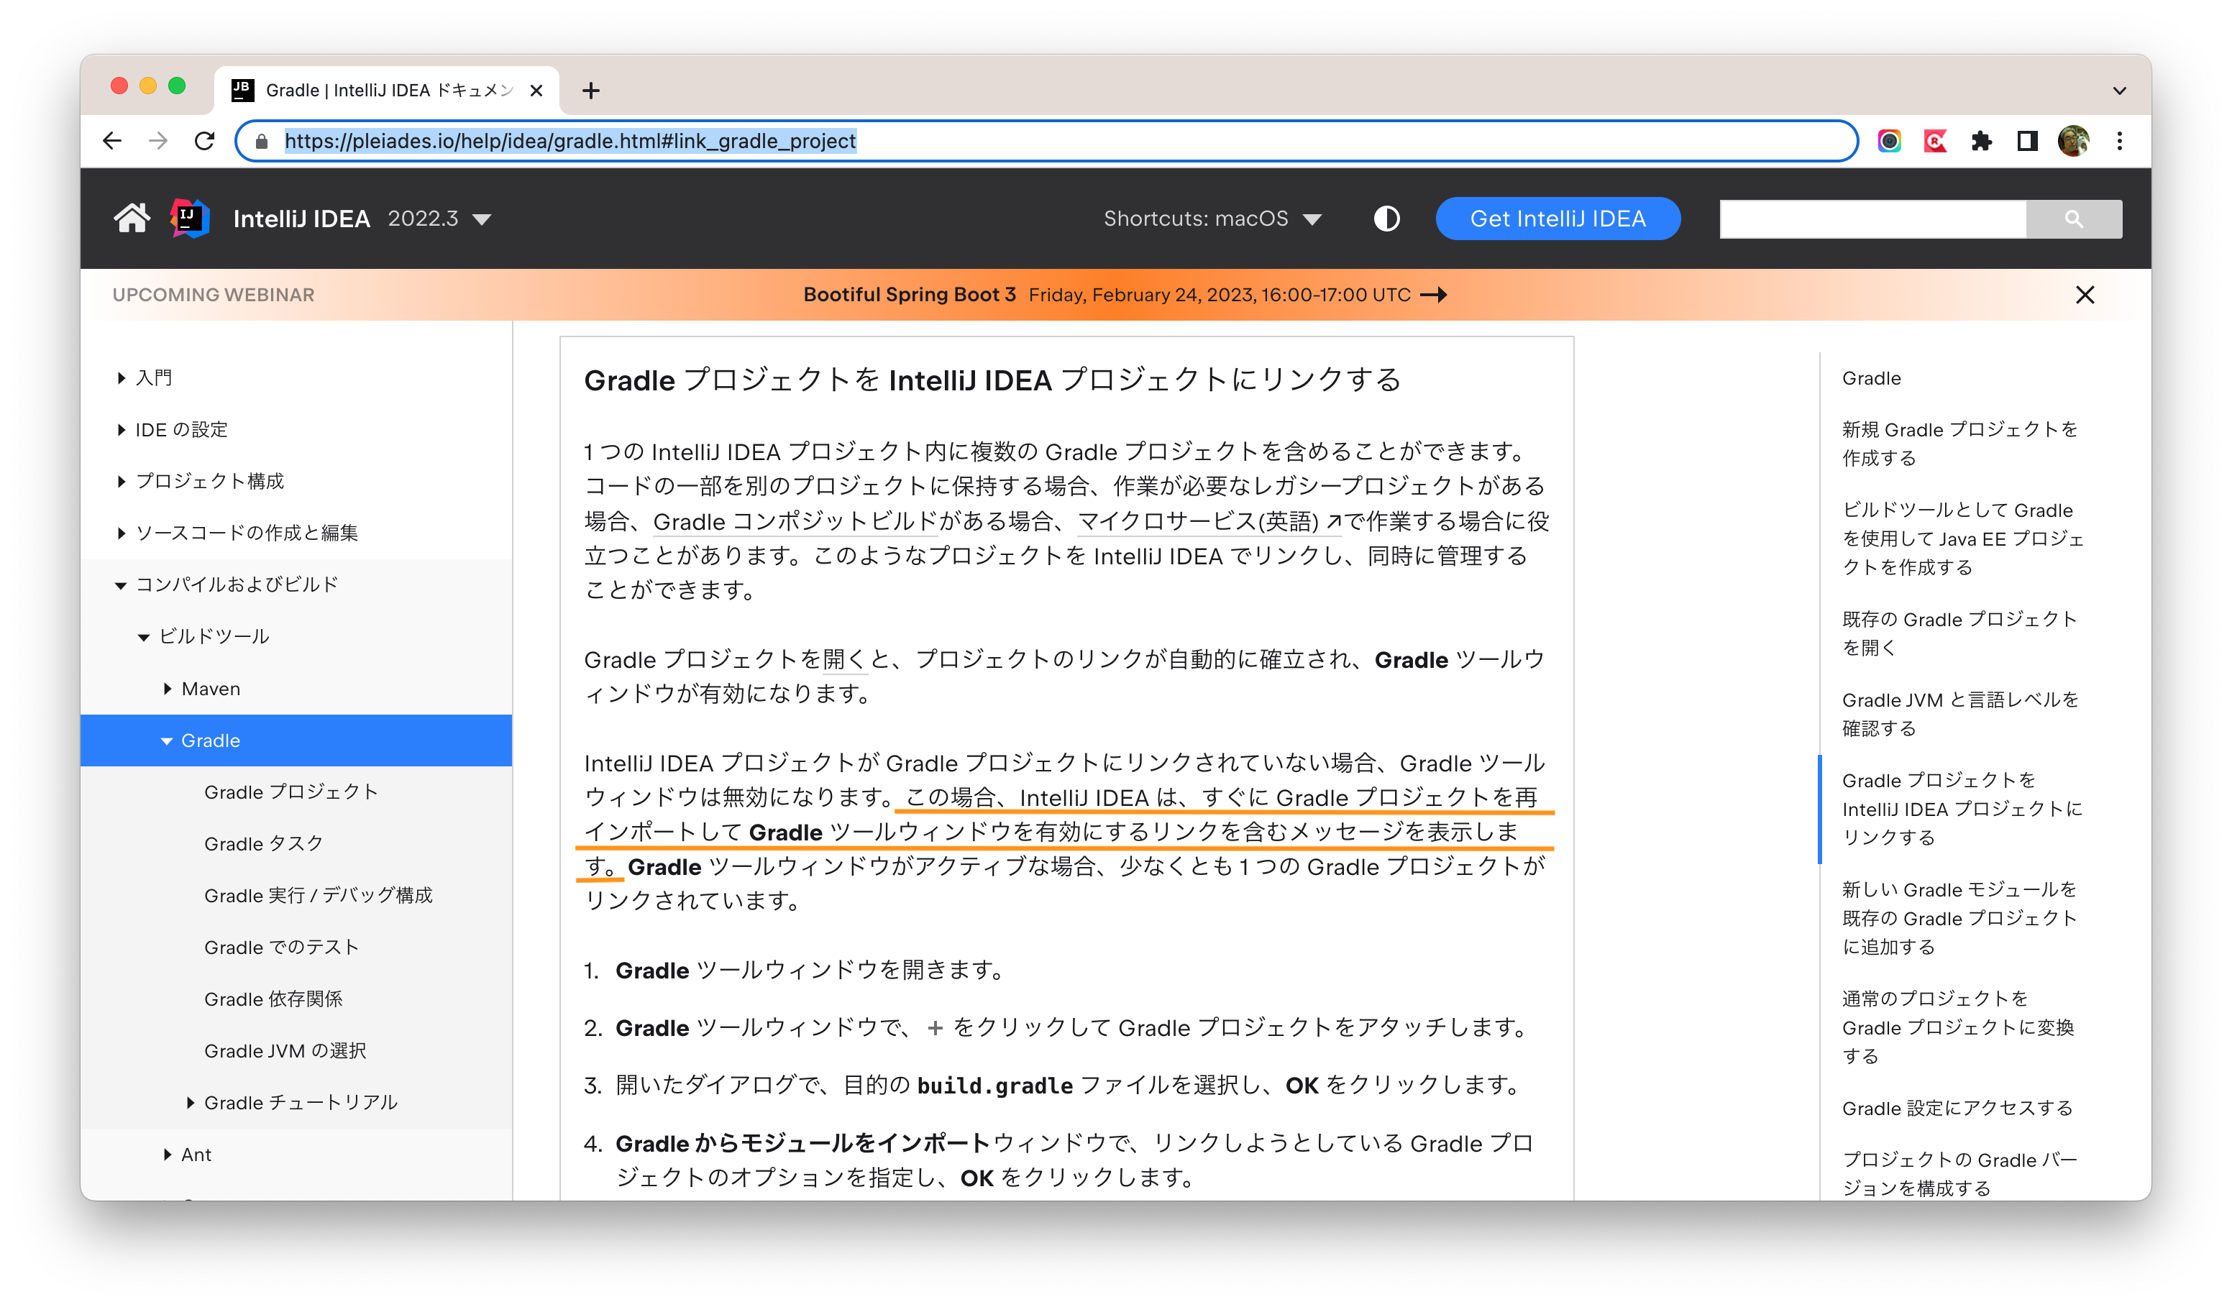Open a new browser tab
Screen dimensions: 2232x1307
(591, 91)
